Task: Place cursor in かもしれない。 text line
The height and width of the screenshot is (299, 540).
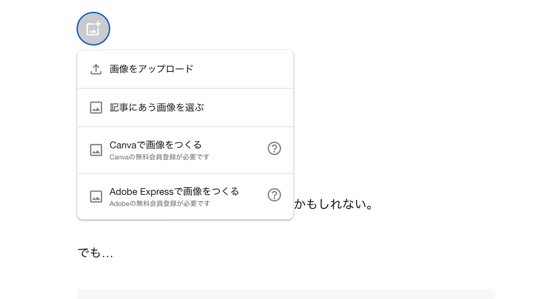Action: click(333, 204)
